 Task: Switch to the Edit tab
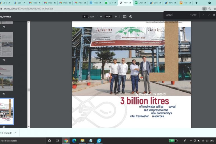[x=20, y=3]
